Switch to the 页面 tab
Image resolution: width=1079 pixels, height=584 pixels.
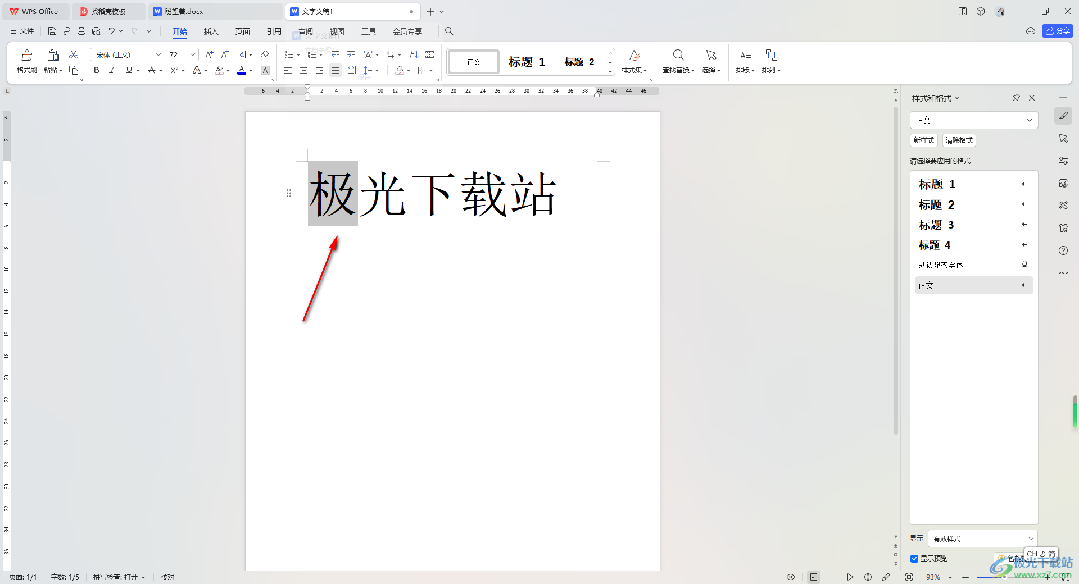(x=243, y=31)
